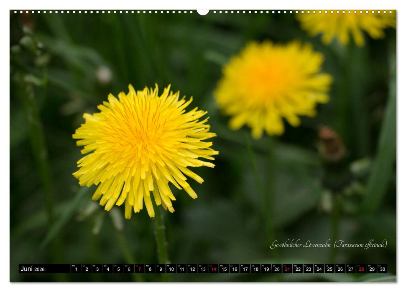Click the 'Mo' weekday abbreviation above date 1
The height and width of the screenshot is (292, 406).
pos(73,266)
